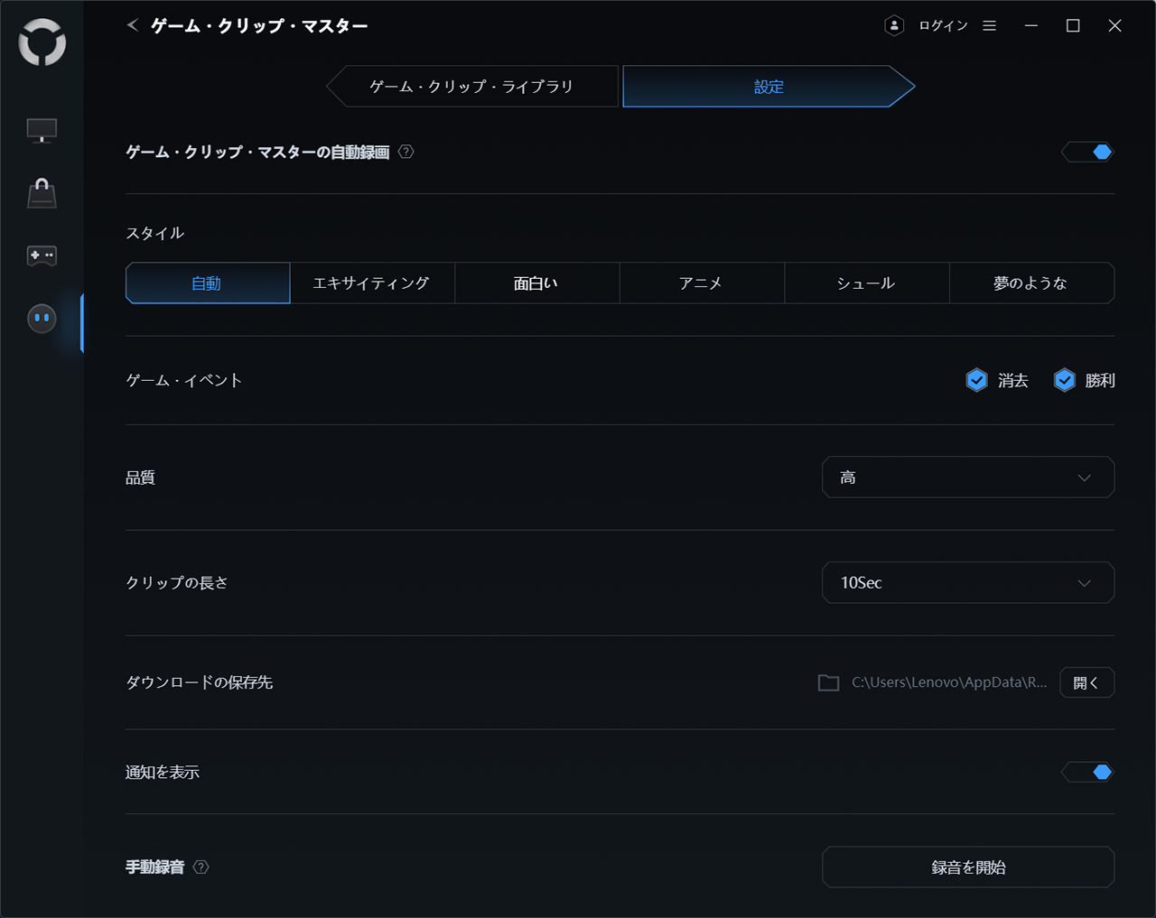Disable the 通知を表示 toggle

(x=1087, y=772)
